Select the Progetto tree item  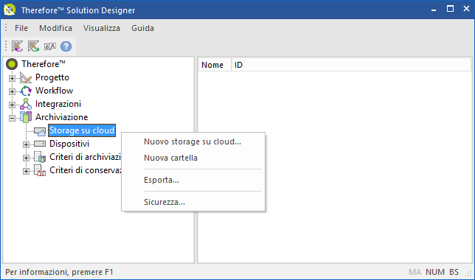[x=52, y=77]
